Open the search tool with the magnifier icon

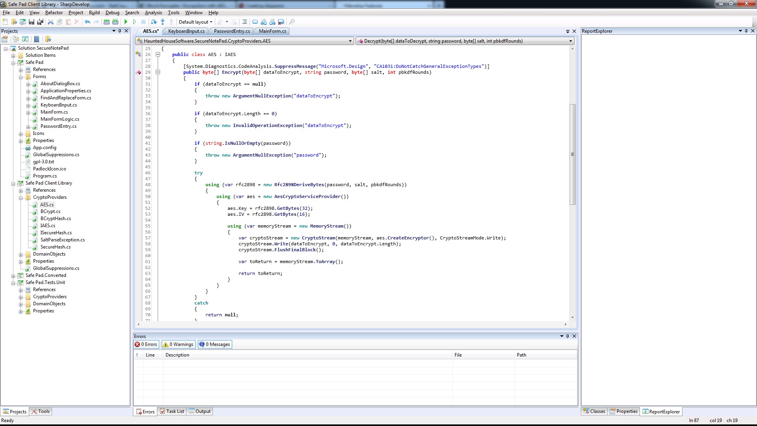[x=293, y=22]
